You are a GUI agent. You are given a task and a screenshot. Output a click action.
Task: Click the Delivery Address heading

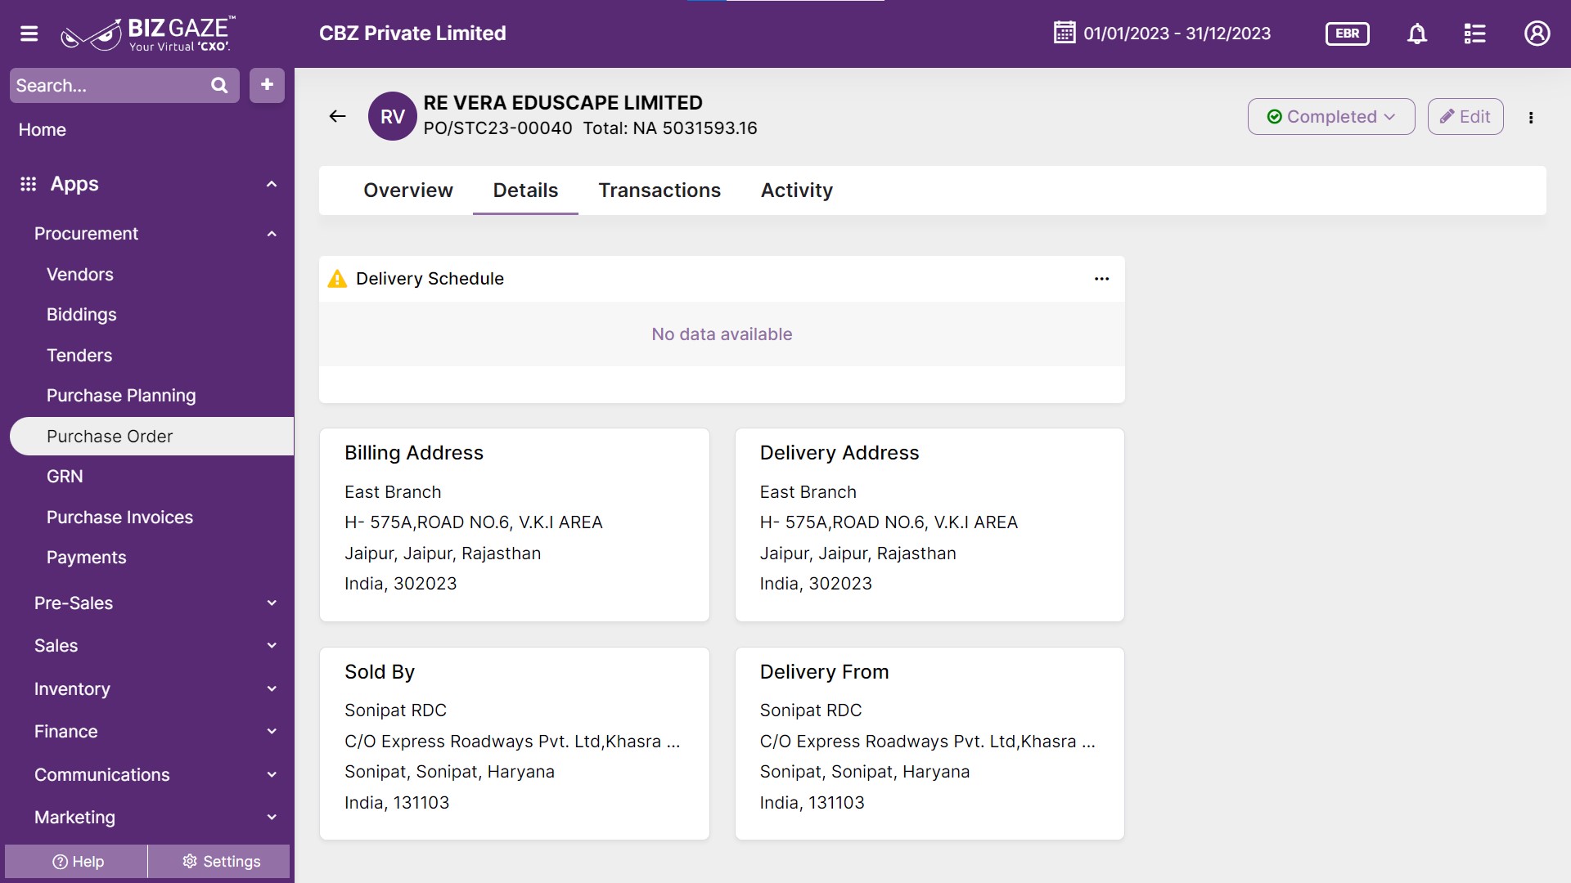click(840, 453)
